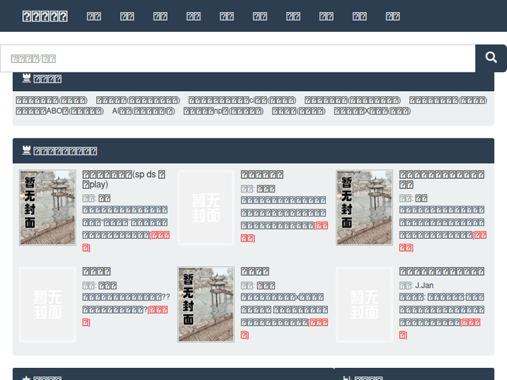Image resolution: width=507 pixels, height=380 pixels.
Task: Click the rook icon in the first section header
Action: (x=26, y=79)
